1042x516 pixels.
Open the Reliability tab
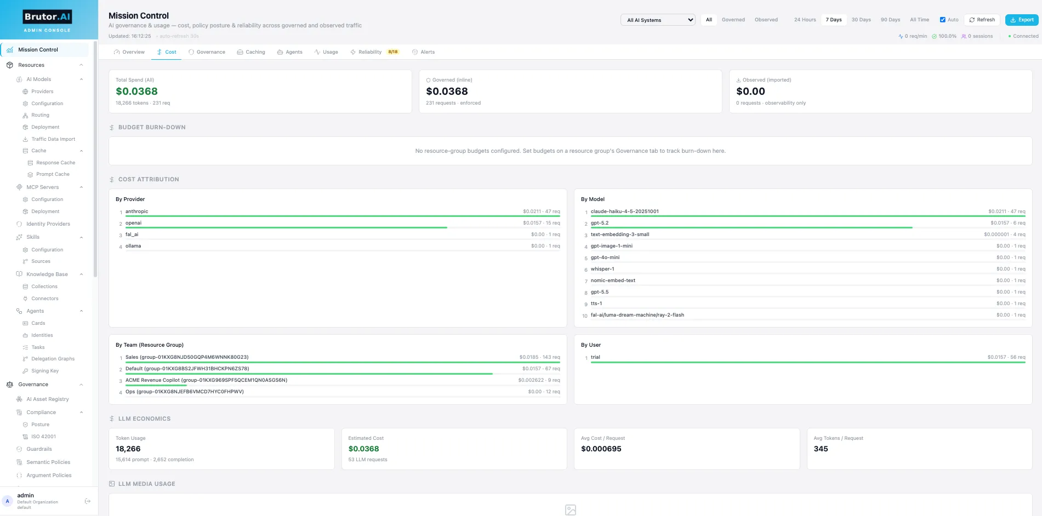coord(374,52)
